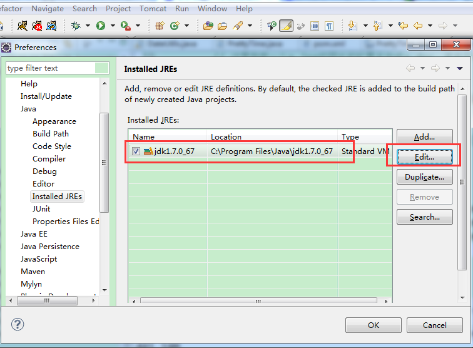Click the preferences page Back arrow icon
Image resolution: width=473 pixels, height=348 pixels.
click(410, 68)
